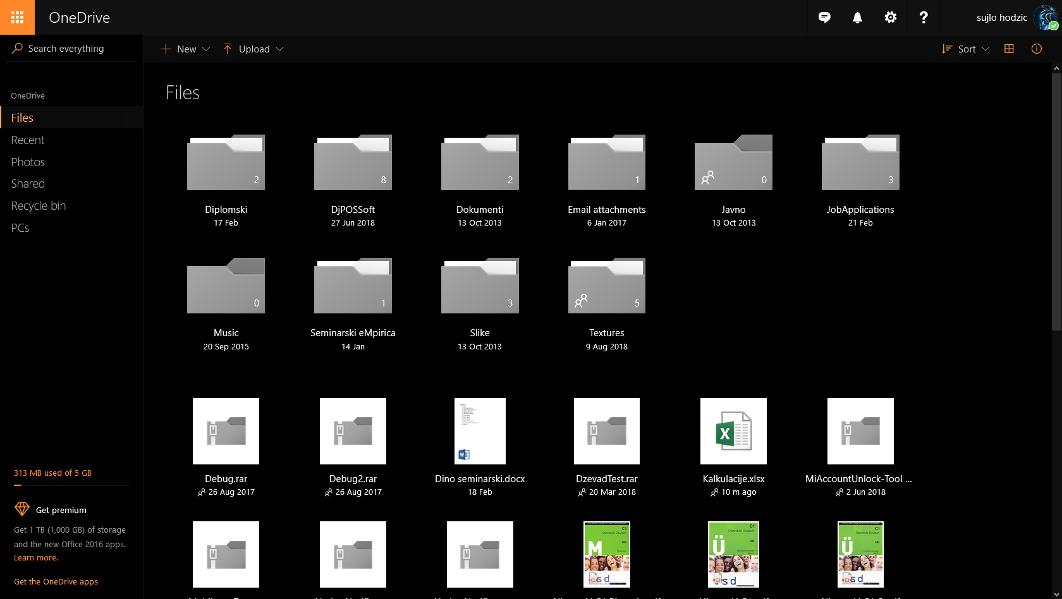Image resolution: width=1062 pixels, height=599 pixels.
Task: Switch to tiles view layout icon
Action: pos(1009,49)
